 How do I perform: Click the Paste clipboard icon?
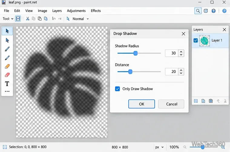point(40,19)
